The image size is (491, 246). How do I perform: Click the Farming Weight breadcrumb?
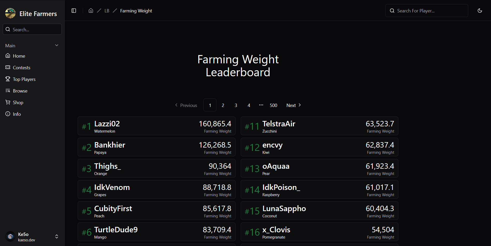(x=136, y=11)
